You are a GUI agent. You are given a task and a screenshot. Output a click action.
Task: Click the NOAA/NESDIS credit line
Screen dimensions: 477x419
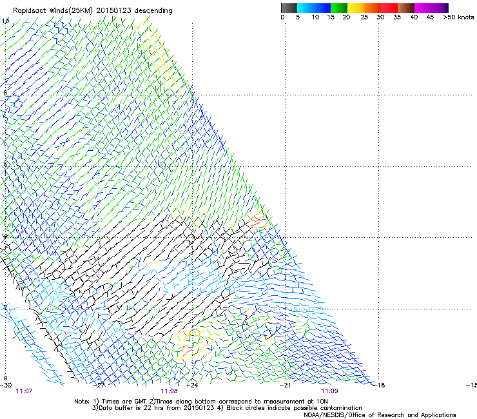tap(380, 415)
